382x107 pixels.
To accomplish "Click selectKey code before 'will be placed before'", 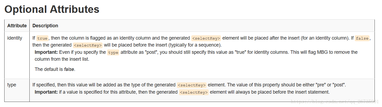I will (88, 45).
